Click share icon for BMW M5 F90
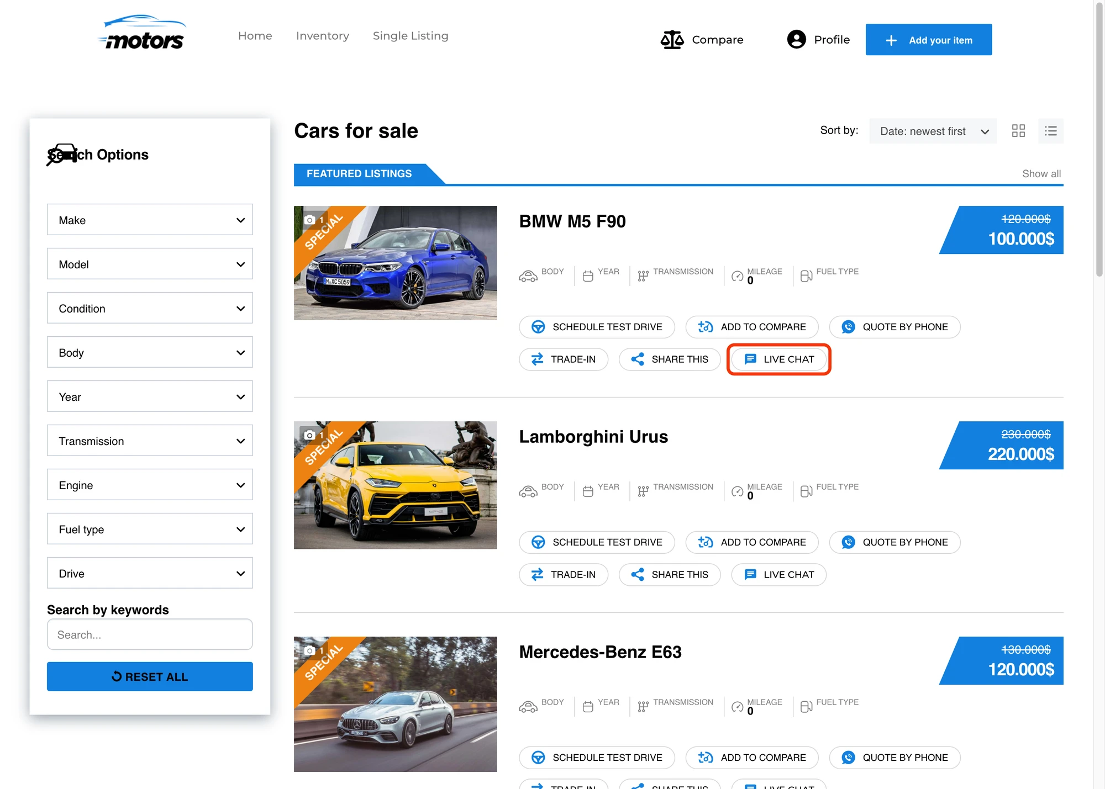 point(638,359)
